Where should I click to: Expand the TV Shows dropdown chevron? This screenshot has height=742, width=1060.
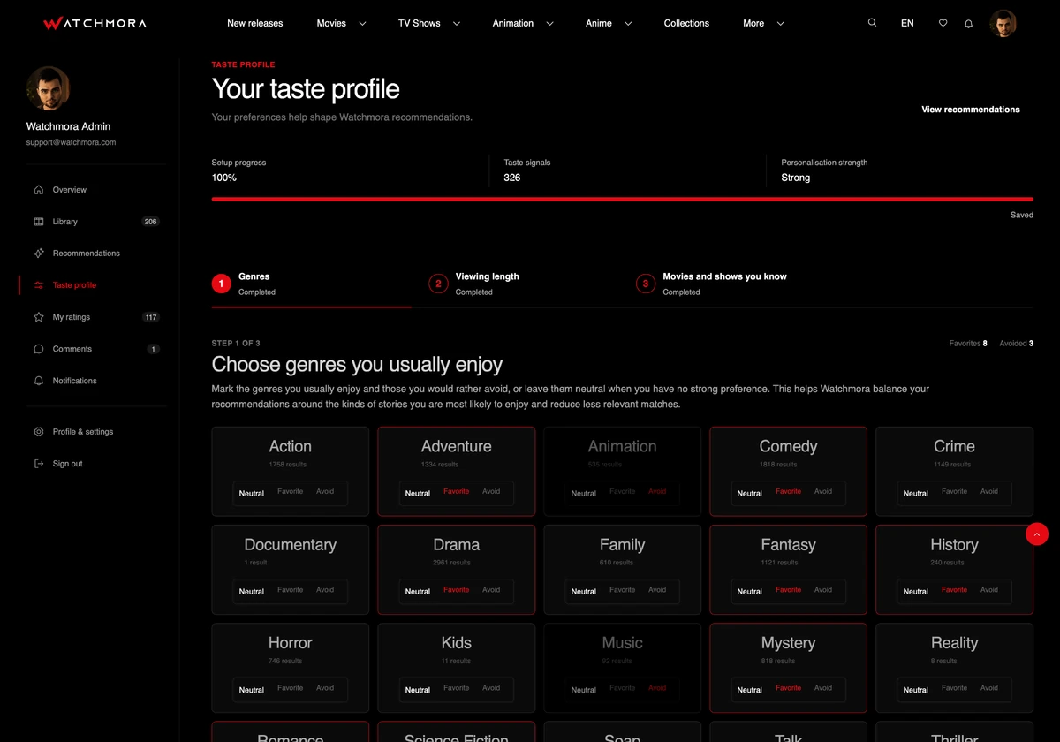pos(457,24)
